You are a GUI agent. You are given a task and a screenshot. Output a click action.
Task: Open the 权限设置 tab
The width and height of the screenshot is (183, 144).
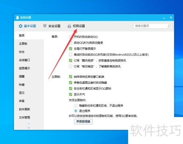tap(76, 26)
